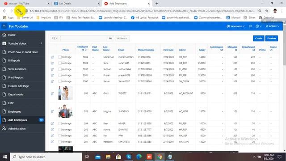Click the Email column header
Screen dimensions: 286x161
coord(121,50)
